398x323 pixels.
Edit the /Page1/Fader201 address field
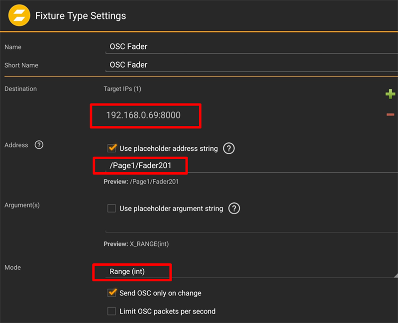(x=249, y=165)
